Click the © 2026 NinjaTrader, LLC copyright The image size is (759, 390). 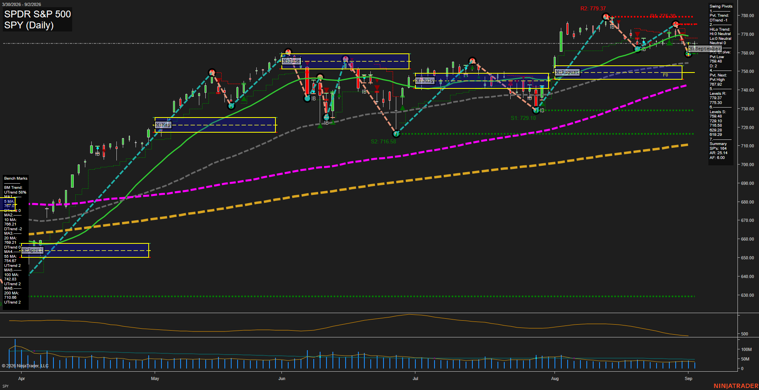(x=25, y=366)
